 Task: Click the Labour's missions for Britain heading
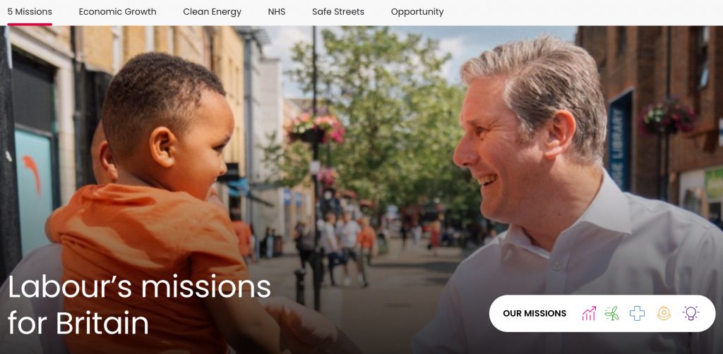[139, 304]
